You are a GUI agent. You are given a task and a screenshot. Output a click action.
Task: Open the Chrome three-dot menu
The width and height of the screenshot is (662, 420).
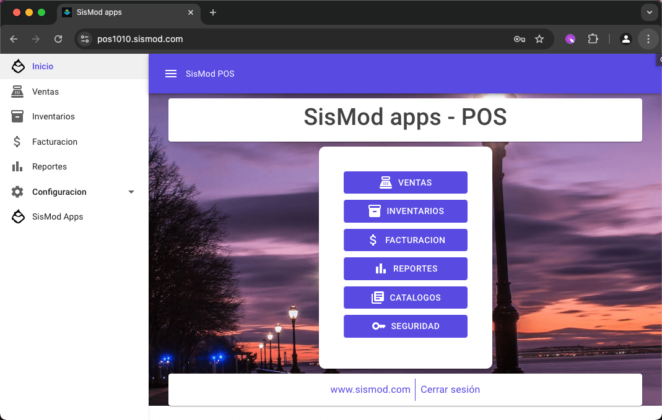(648, 39)
